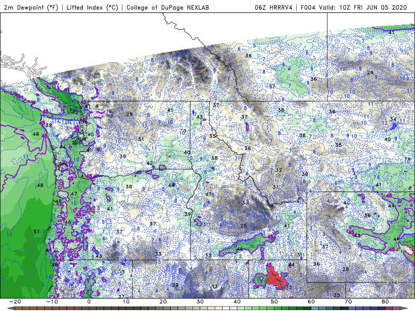Click the -20 label on the color scale
This screenshot has height=311, width=415.
coord(15,302)
